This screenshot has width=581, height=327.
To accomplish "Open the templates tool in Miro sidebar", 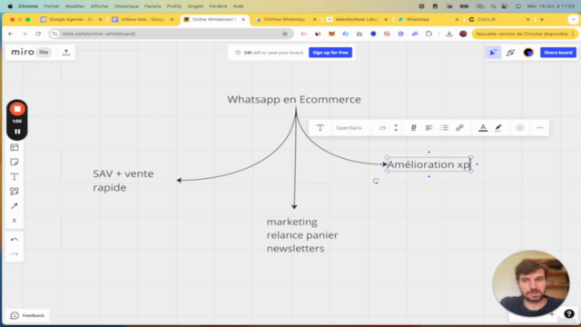I will pyautogui.click(x=15, y=147).
